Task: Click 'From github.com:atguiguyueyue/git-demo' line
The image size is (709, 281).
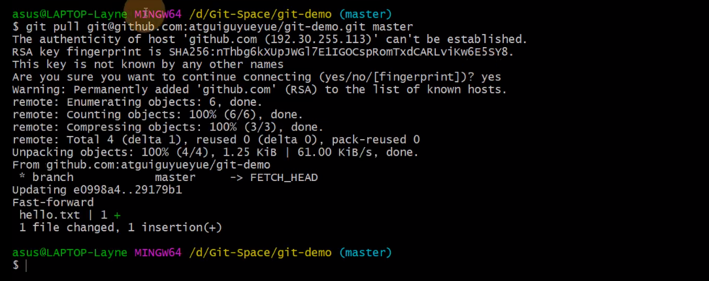Action: pos(141,165)
